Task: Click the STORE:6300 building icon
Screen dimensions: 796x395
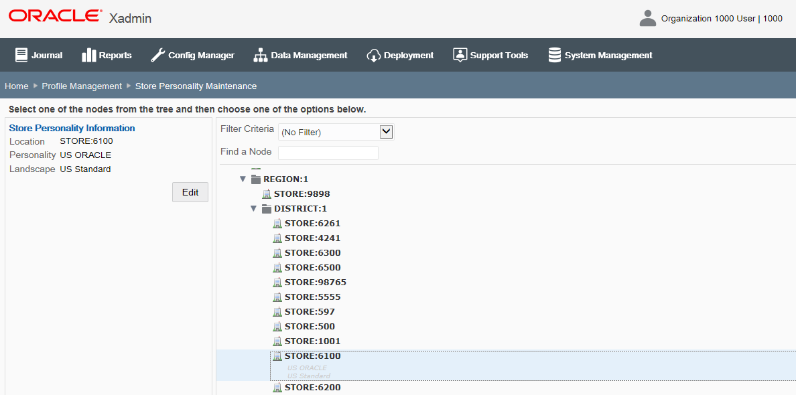Action: coord(277,252)
